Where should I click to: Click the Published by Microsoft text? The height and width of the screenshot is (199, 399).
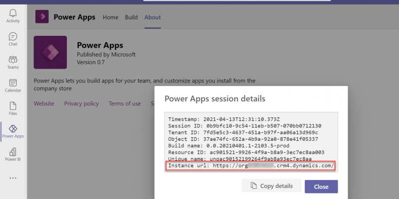click(106, 55)
